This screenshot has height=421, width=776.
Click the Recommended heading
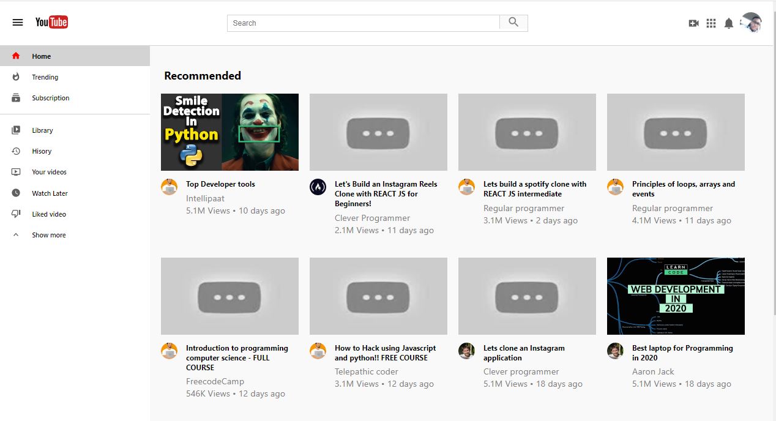click(203, 76)
